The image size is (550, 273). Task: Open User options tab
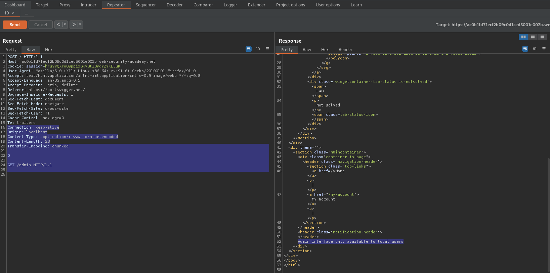[328, 5]
